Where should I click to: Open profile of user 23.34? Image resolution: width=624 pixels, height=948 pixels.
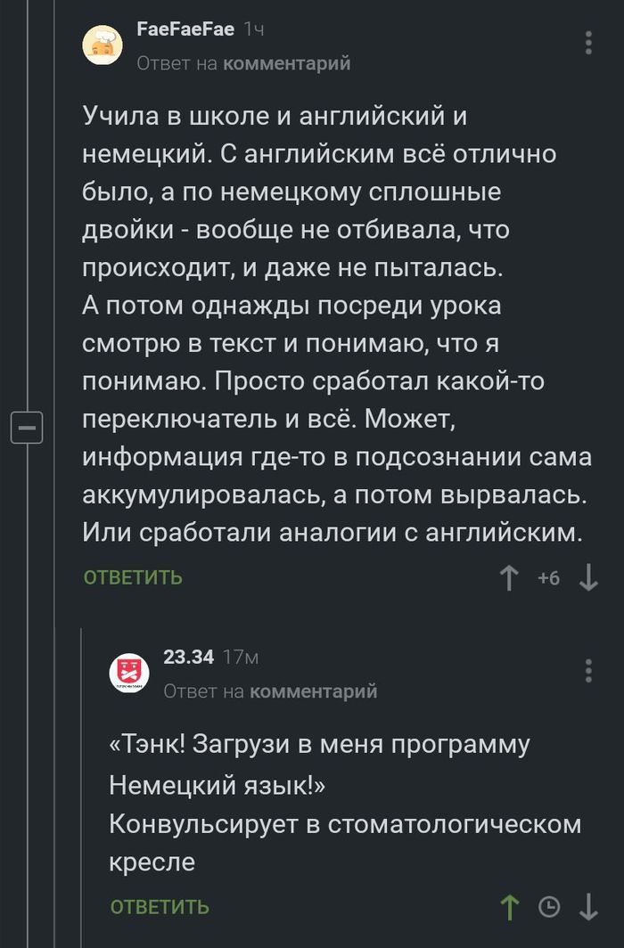pos(189,657)
